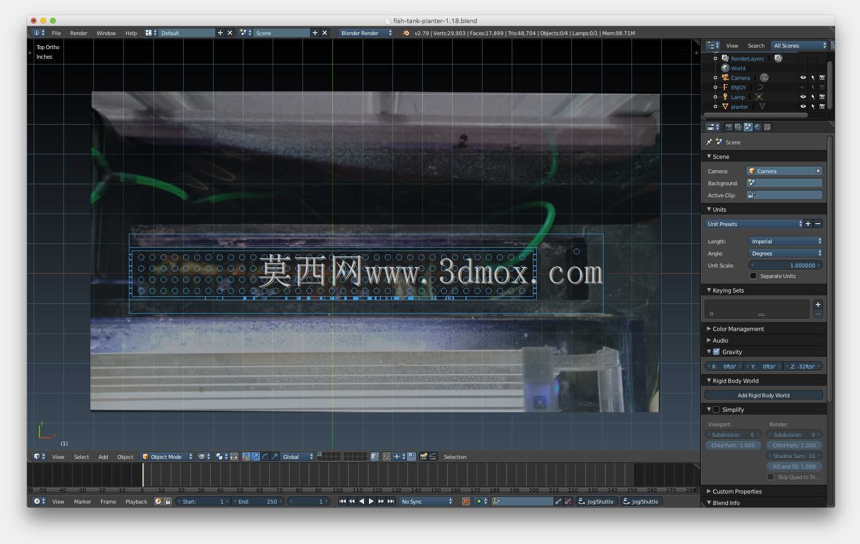Click the timeline End frame field
The height and width of the screenshot is (544, 860).
tap(258, 501)
